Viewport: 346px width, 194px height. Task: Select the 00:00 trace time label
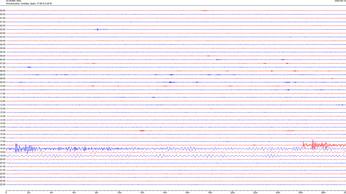click(x=3, y=10)
